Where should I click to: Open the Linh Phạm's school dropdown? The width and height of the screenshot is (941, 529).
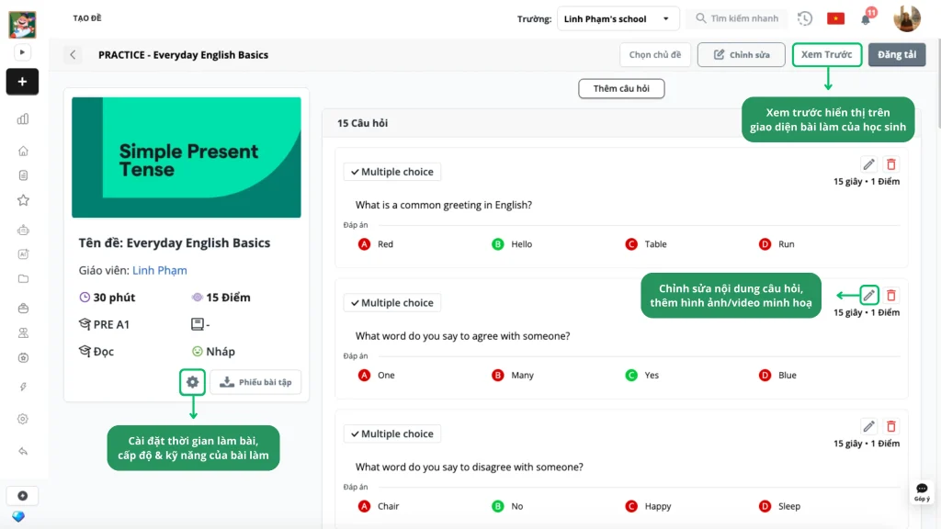(618, 18)
